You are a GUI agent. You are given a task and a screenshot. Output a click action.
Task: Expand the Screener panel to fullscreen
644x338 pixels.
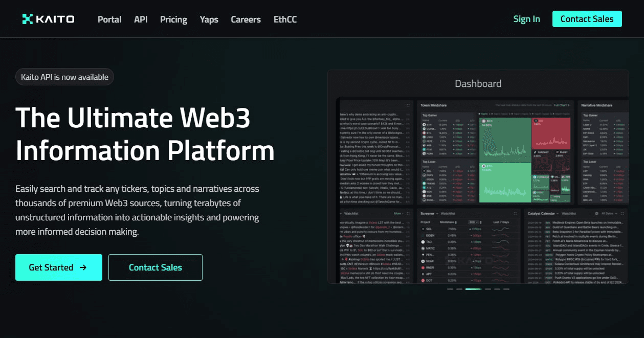click(x=516, y=213)
